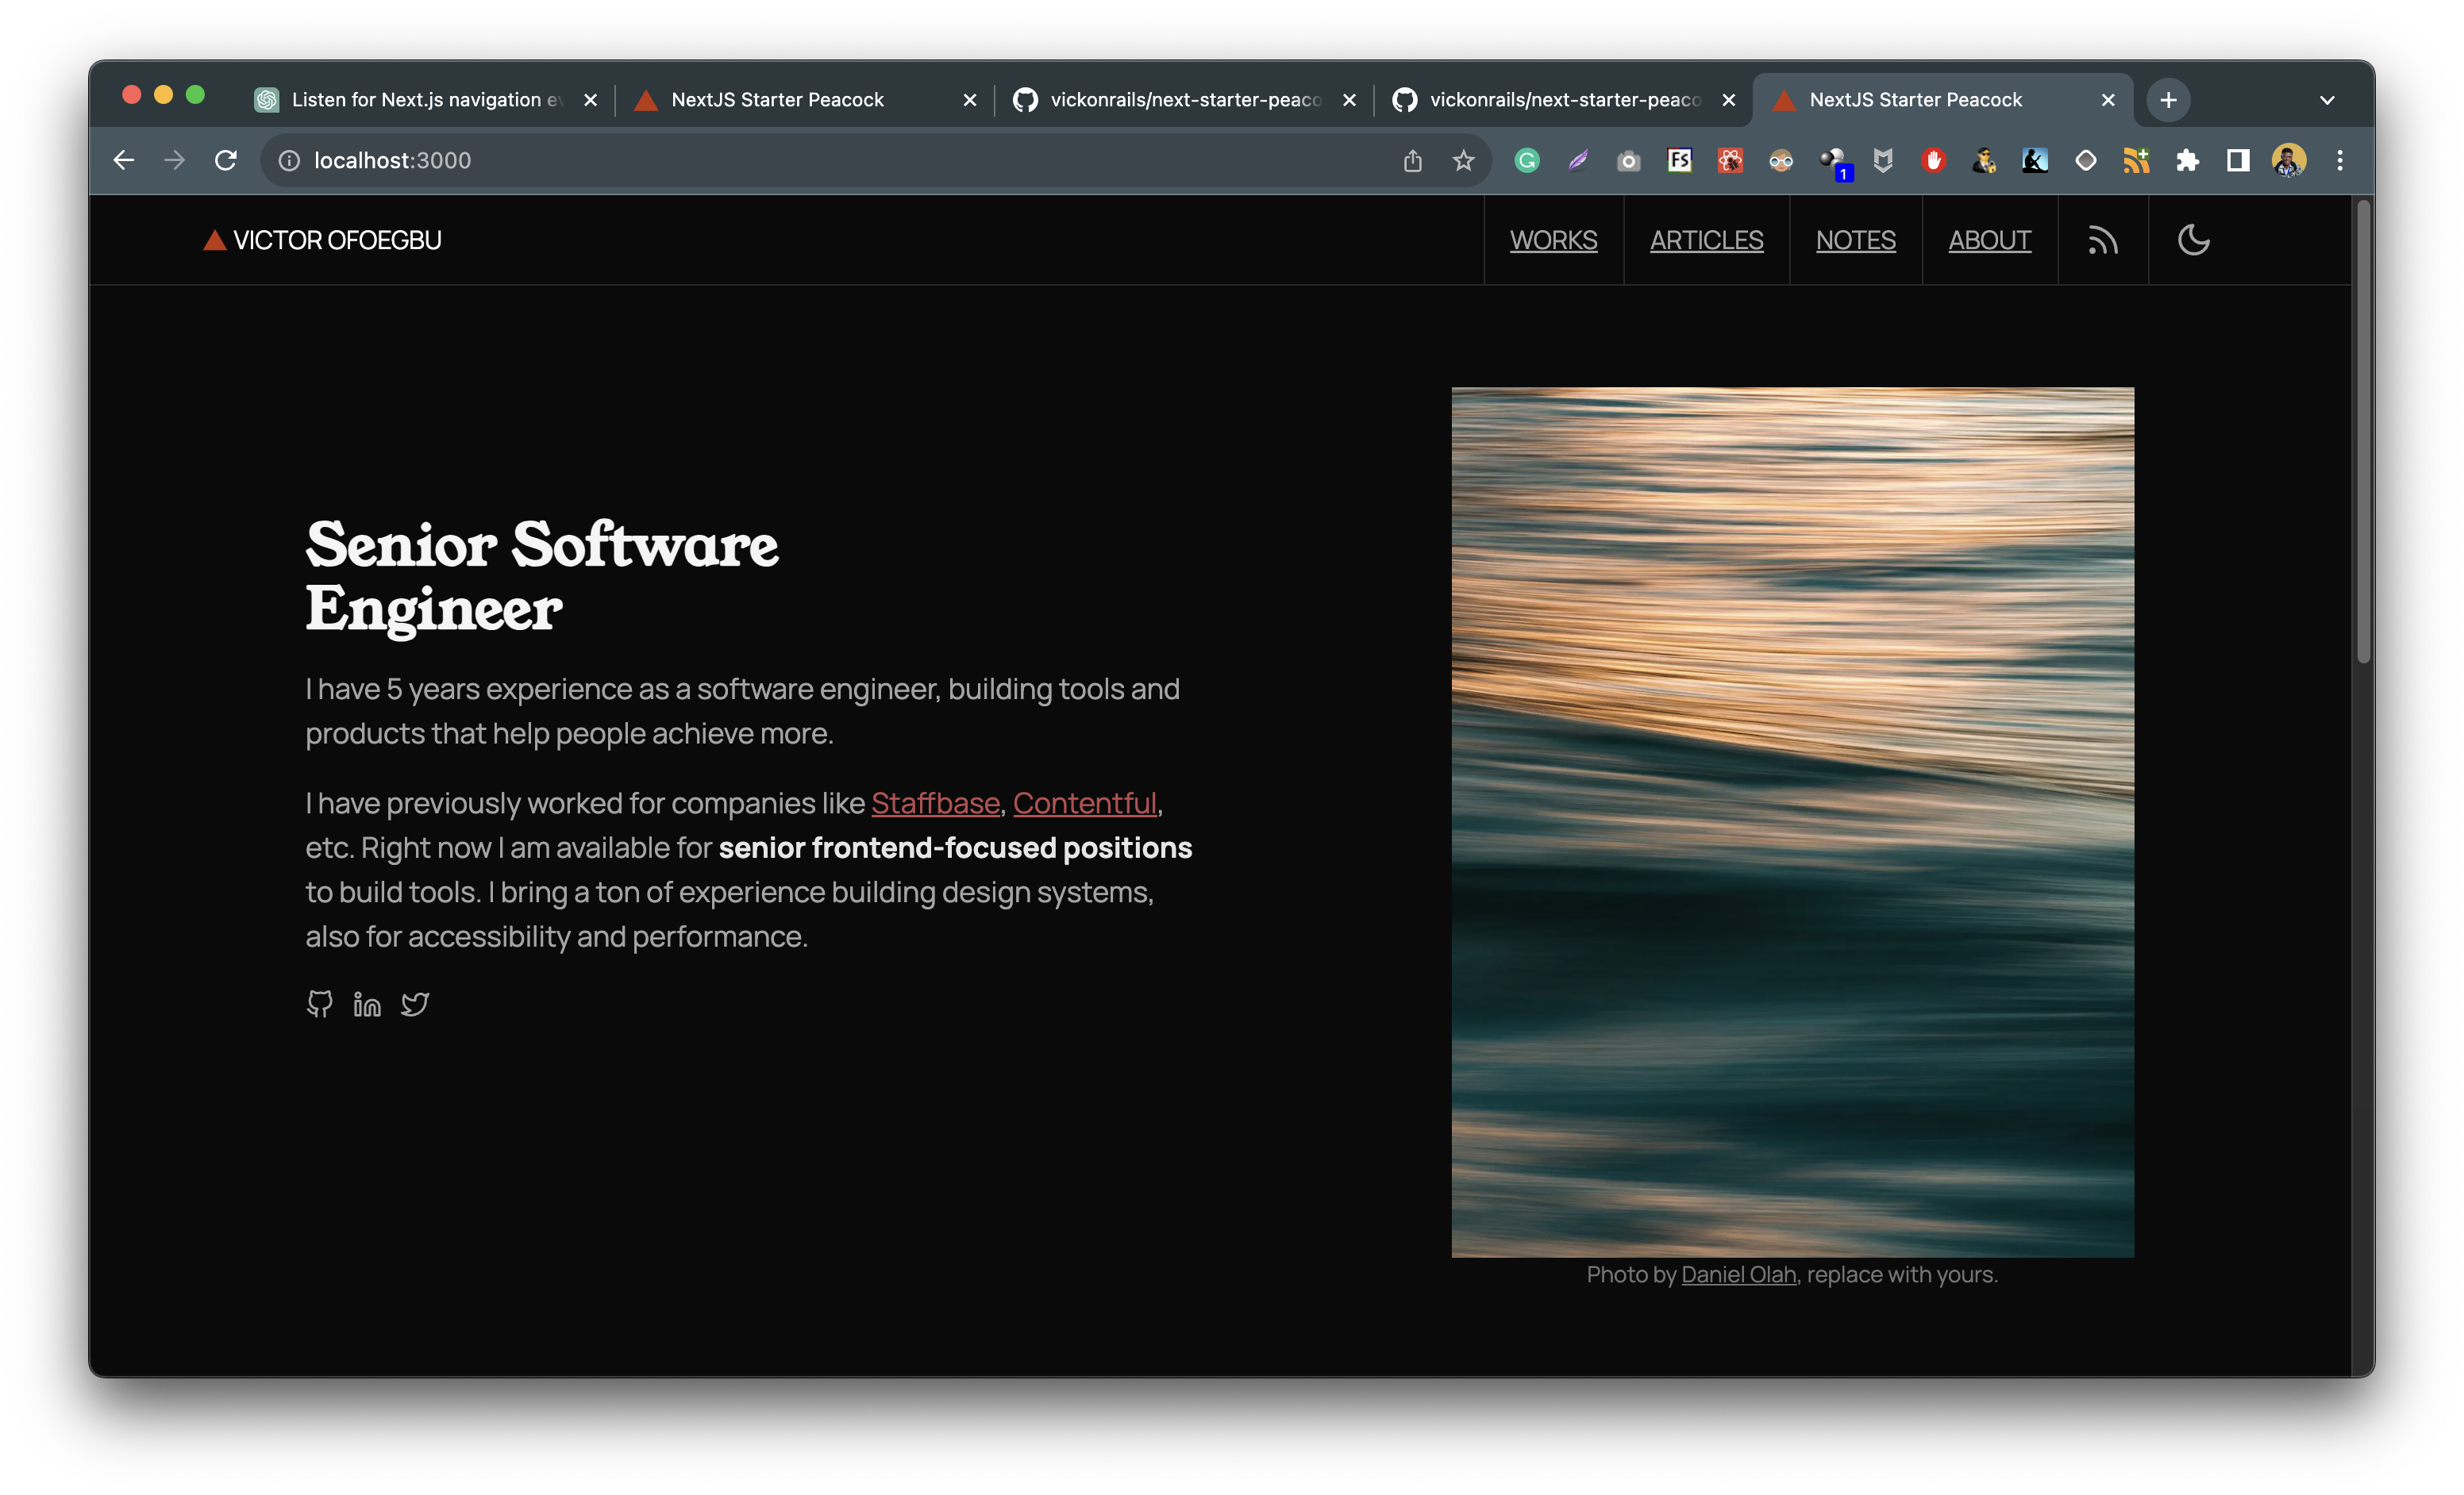Open the Twitter bird icon
Viewport: 2464px width, 1495px height.
click(415, 1003)
